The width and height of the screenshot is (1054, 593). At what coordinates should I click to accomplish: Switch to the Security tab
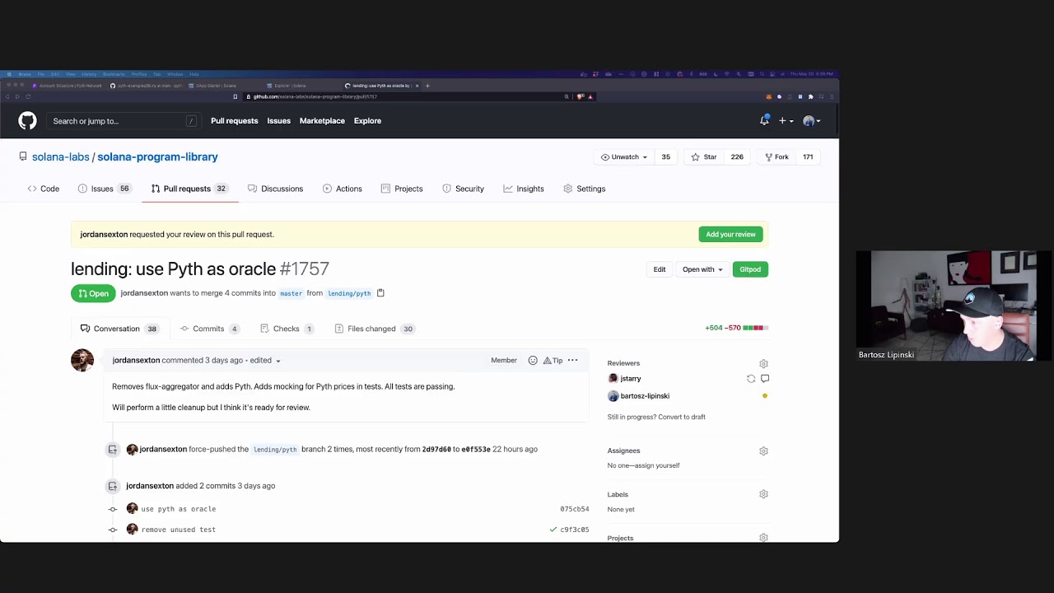pyautogui.click(x=463, y=189)
